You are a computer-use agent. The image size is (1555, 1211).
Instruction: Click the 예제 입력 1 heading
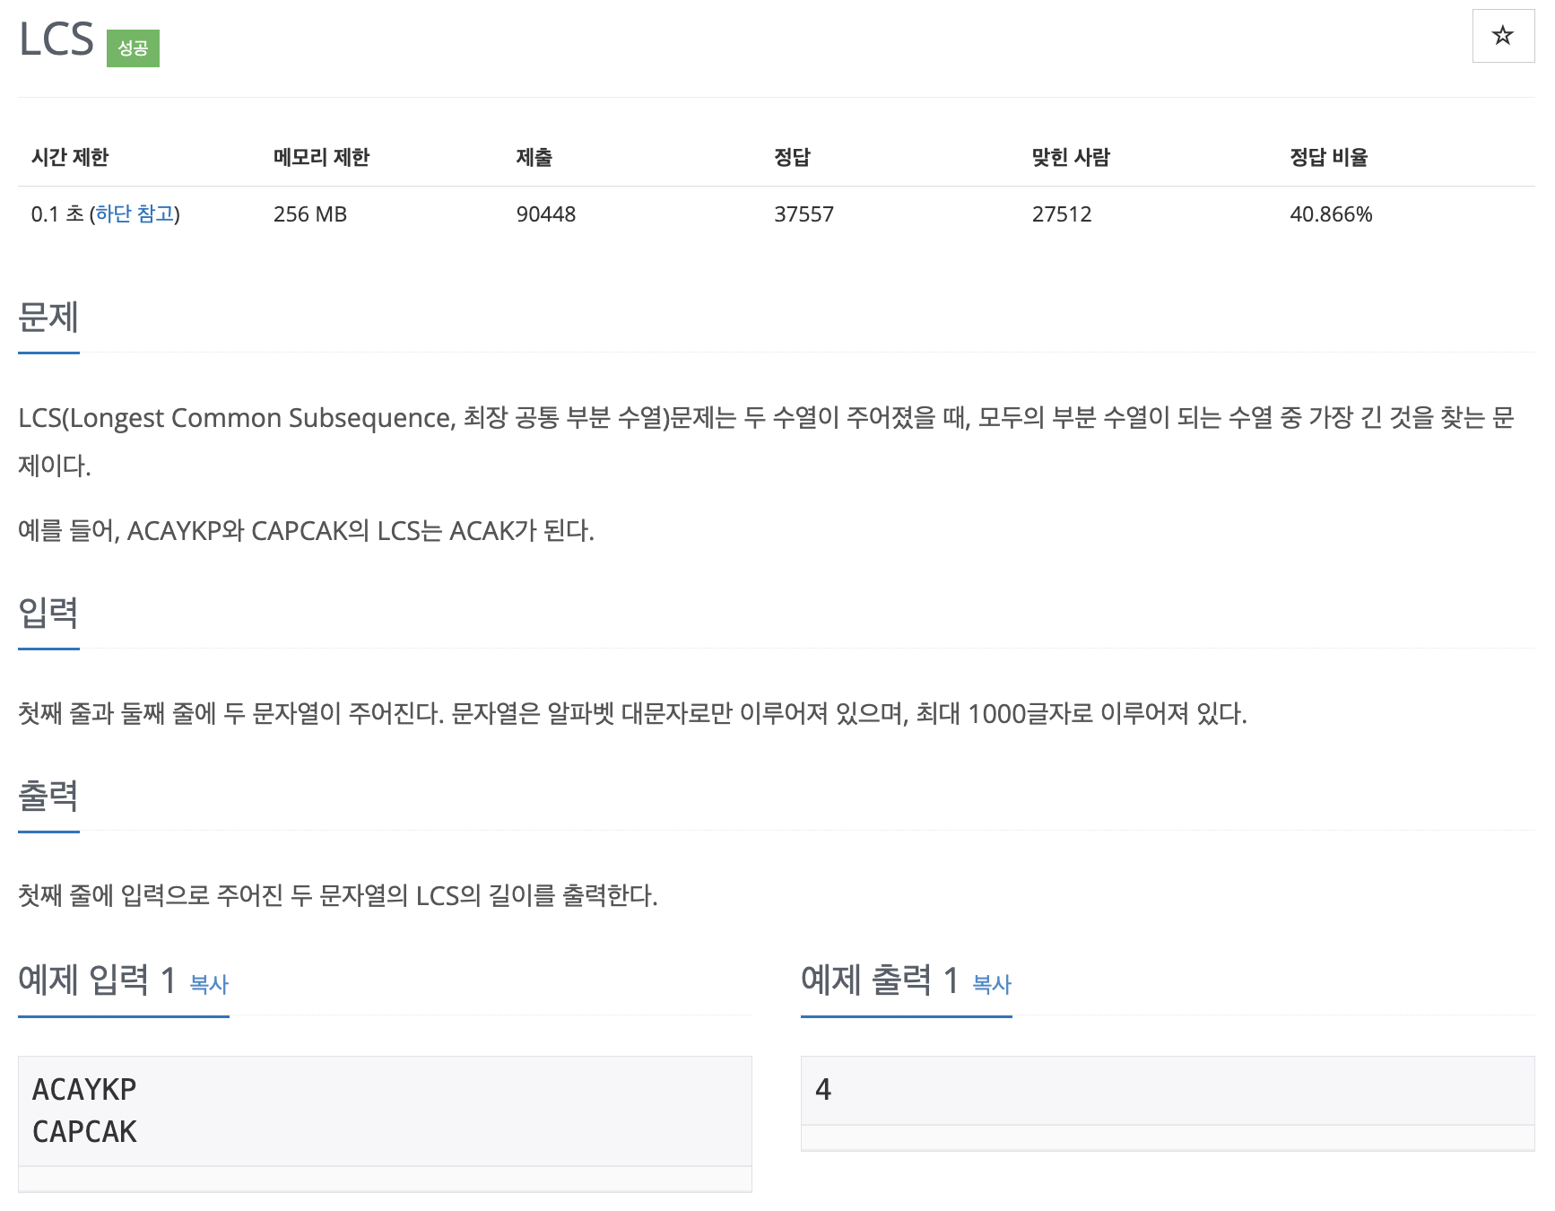(x=97, y=980)
